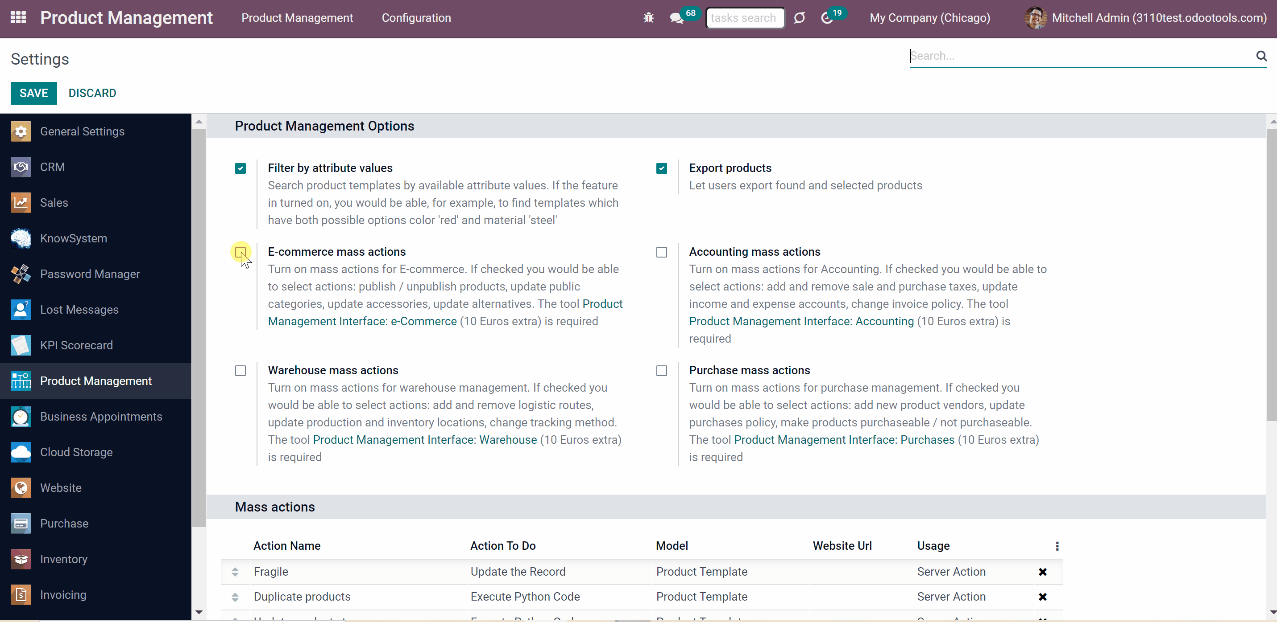Delete the Duplicate products mass action row
This screenshot has height=622, width=1277.
(1042, 597)
